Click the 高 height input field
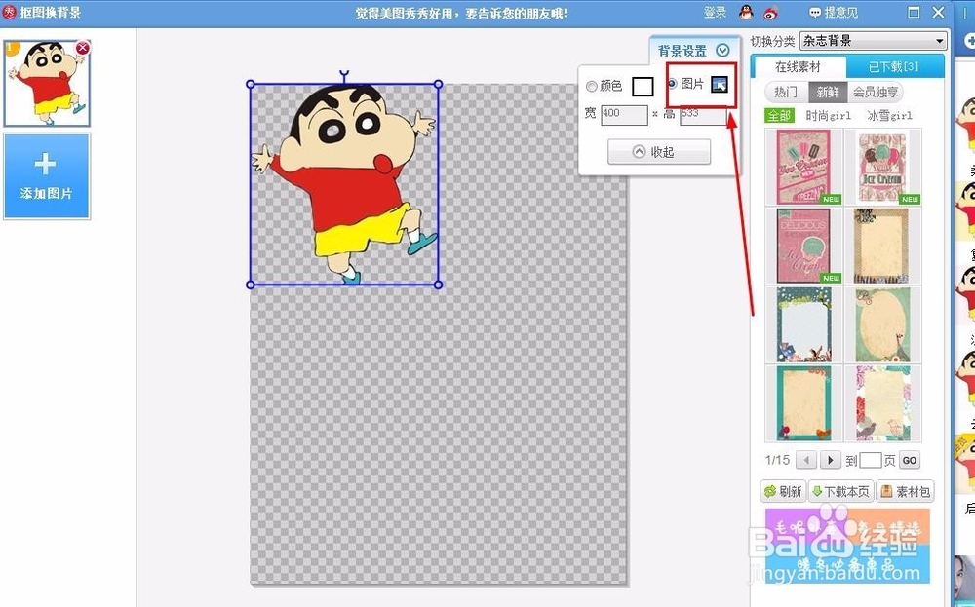Viewport: 975px width, 607px height. coord(703,114)
